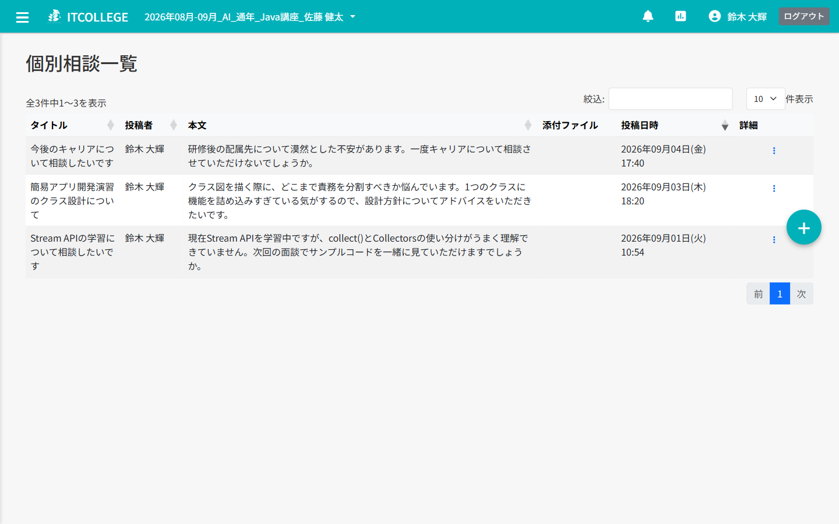Add a new consultation with plus button

pyautogui.click(x=804, y=227)
